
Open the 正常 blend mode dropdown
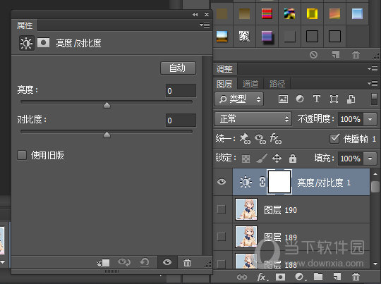coord(253,119)
